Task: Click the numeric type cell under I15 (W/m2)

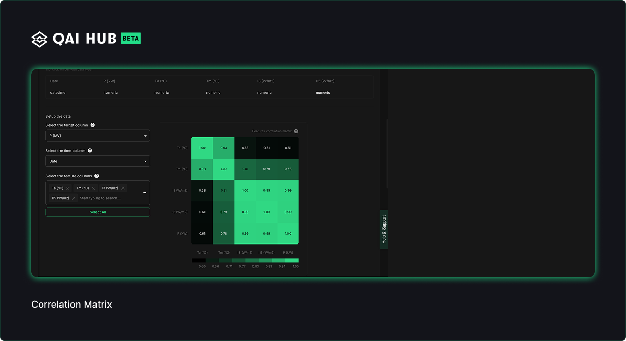Action: click(323, 93)
